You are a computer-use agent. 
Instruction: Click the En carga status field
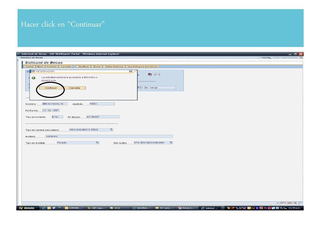tap(160, 87)
